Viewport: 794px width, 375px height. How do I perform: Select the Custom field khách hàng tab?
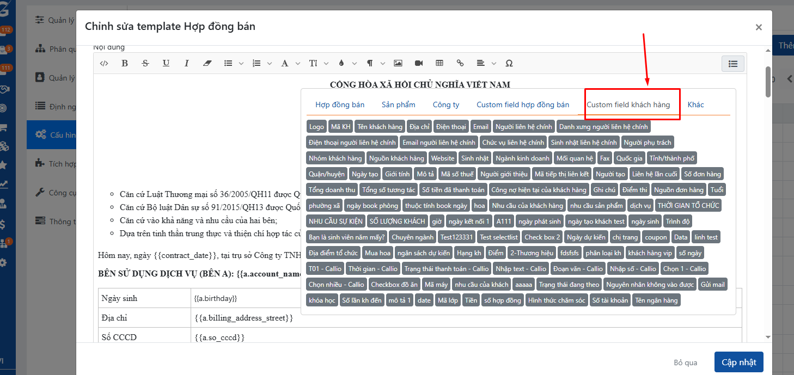(x=628, y=104)
